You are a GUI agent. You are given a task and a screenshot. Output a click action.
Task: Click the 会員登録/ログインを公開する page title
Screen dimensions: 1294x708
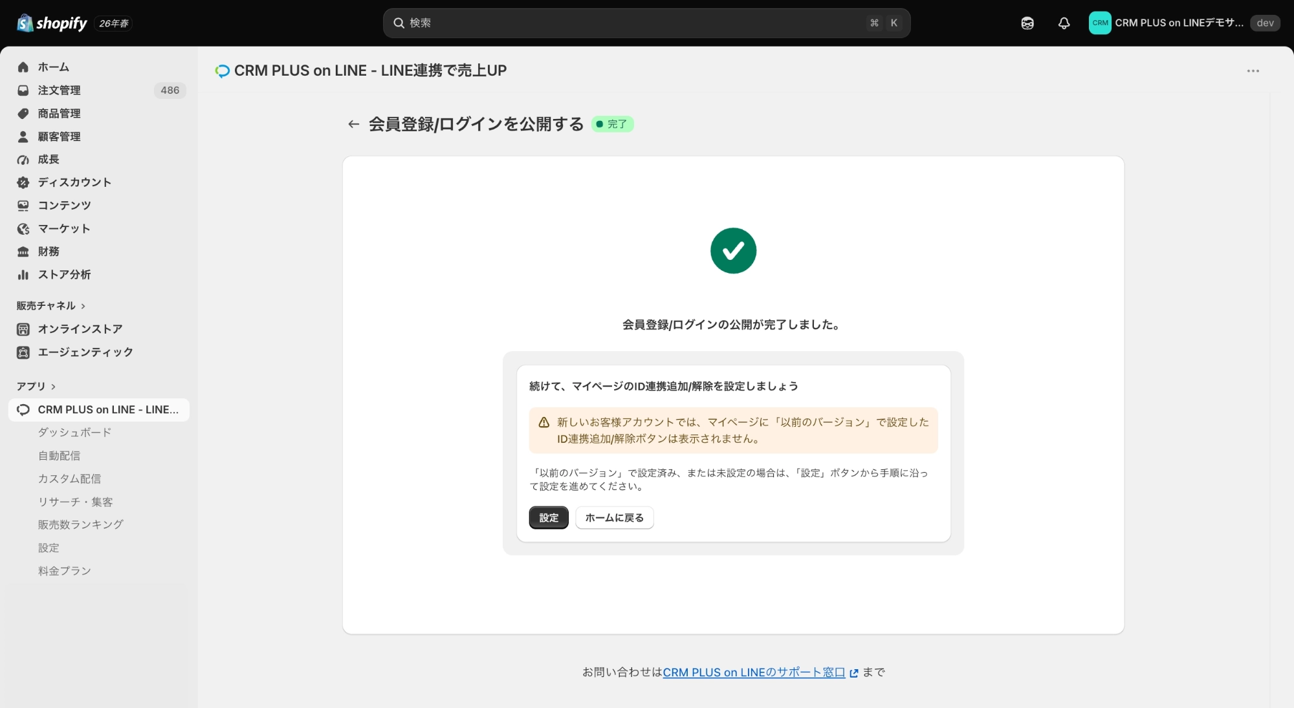point(476,124)
